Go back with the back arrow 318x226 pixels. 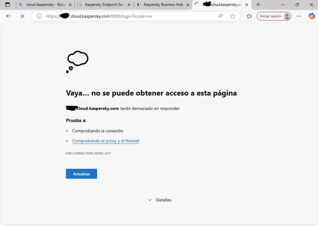point(9,16)
